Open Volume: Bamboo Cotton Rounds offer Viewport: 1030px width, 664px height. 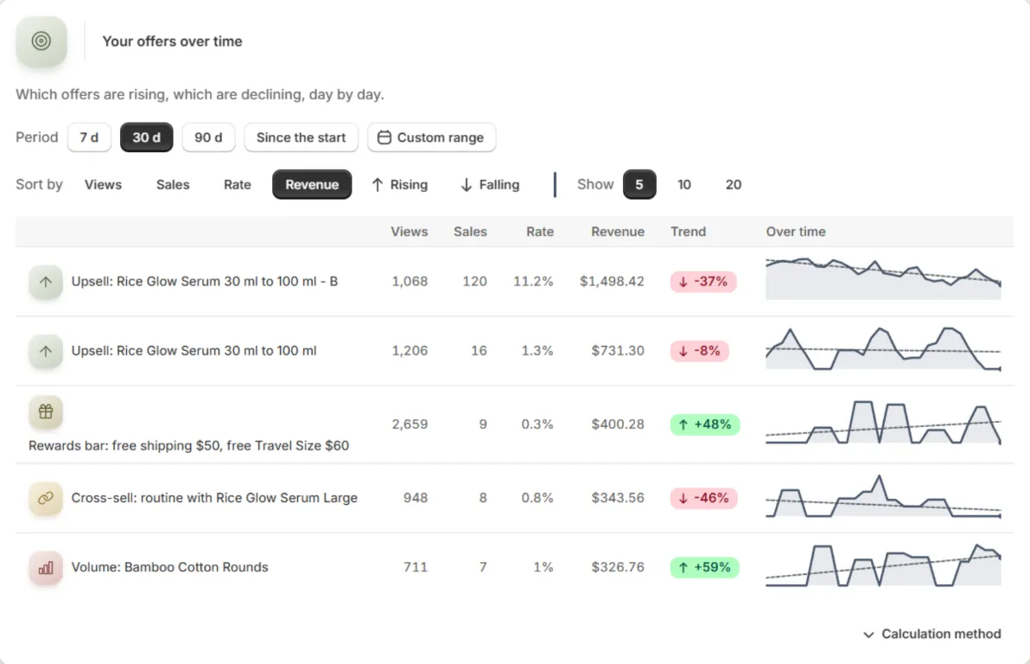[169, 566]
